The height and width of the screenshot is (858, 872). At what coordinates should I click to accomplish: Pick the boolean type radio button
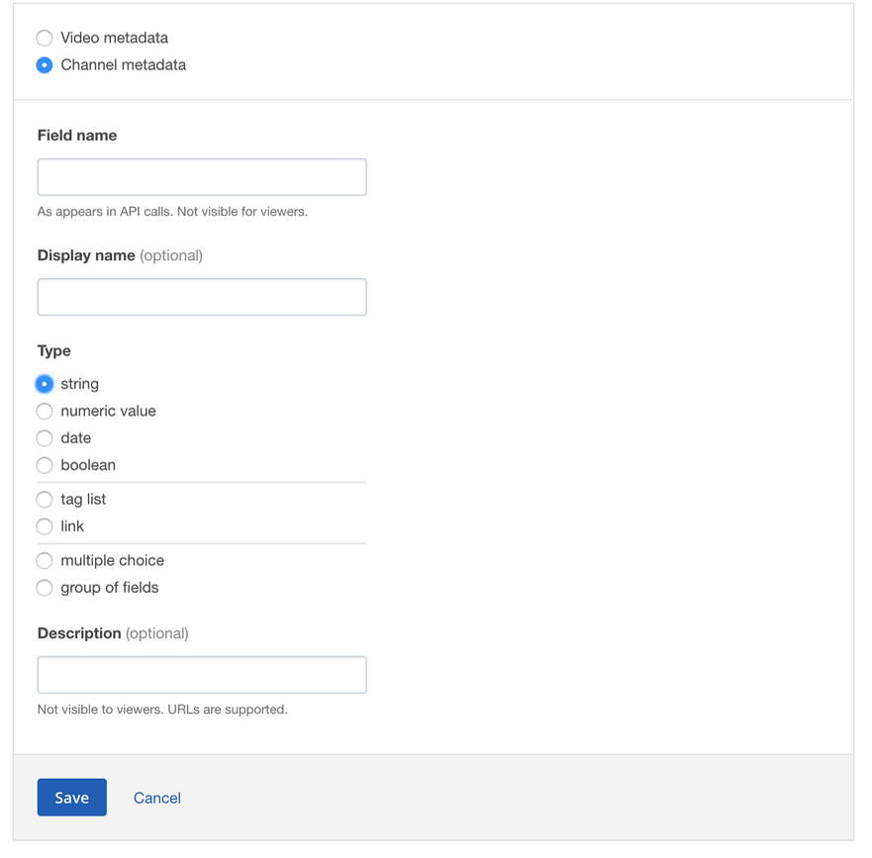click(x=45, y=465)
